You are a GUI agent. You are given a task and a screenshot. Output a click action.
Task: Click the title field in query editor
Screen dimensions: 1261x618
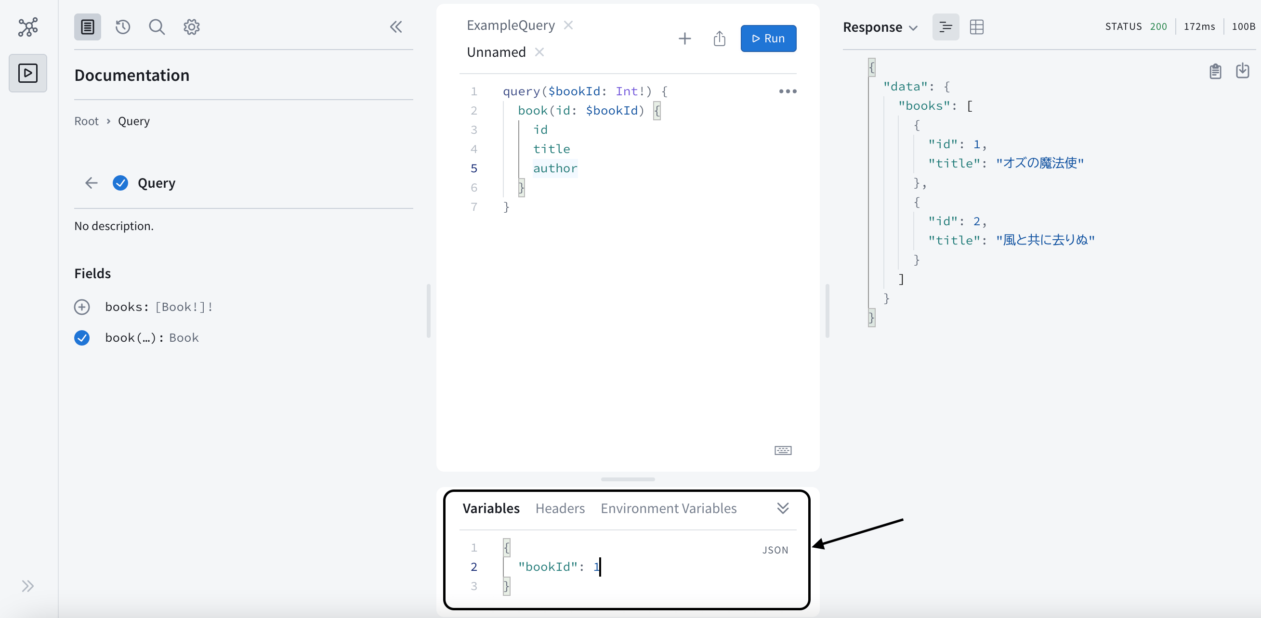551,149
